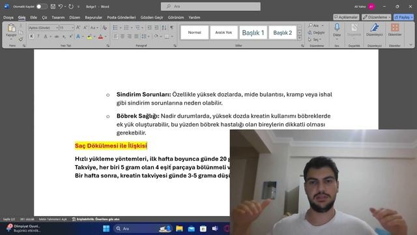417x235 pixels.
Task: Click the shading paint bucket icon
Action: (x=156, y=37)
